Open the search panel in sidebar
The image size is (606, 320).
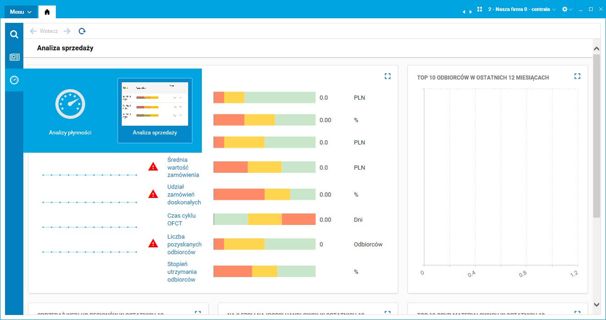[x=14, y=34]
